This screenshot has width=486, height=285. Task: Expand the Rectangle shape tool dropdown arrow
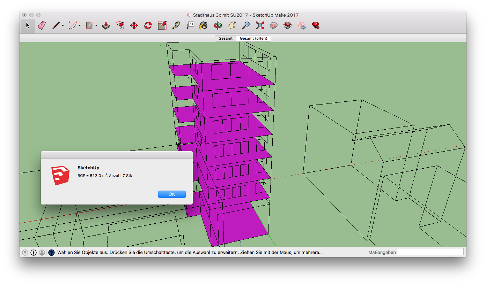coord(96,25)
